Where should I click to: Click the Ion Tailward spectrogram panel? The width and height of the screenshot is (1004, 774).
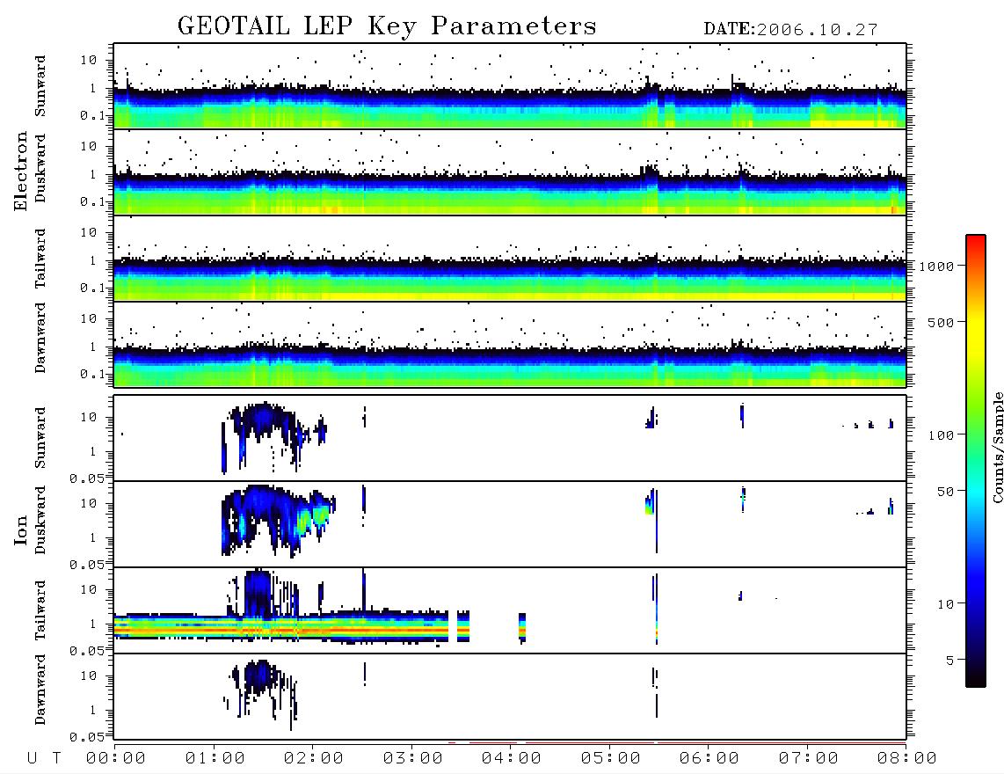click(510, 610)
